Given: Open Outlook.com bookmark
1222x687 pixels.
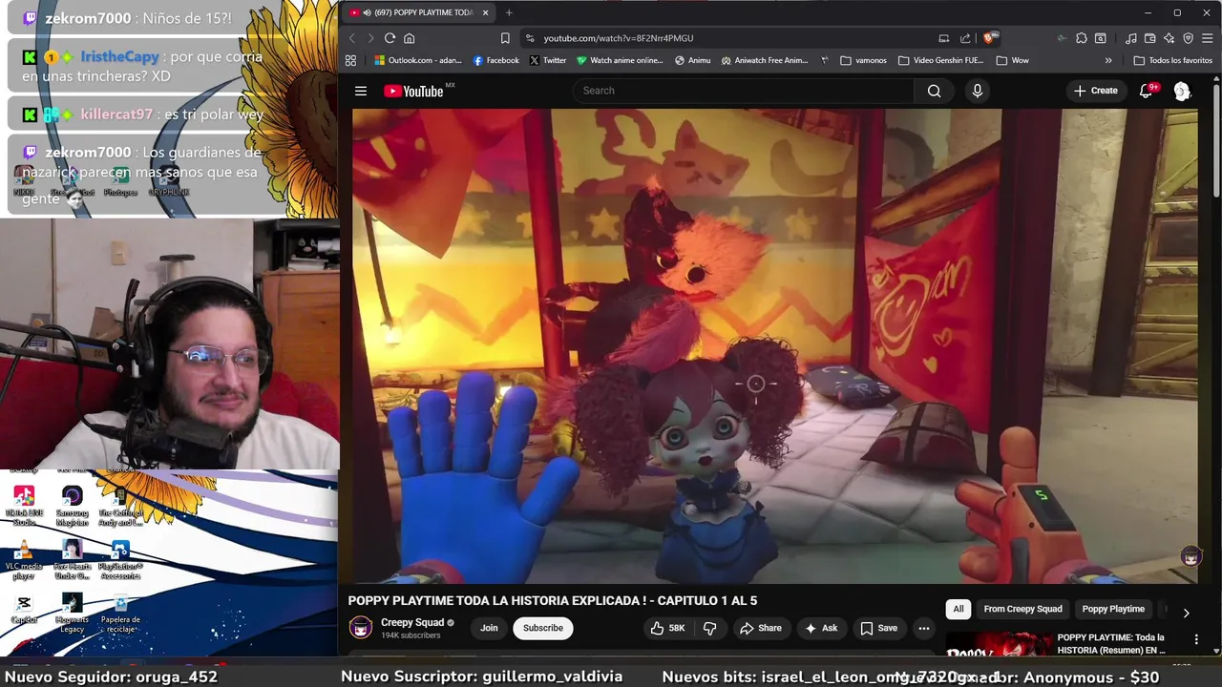Looking at the screenshot, I should 418,60.
